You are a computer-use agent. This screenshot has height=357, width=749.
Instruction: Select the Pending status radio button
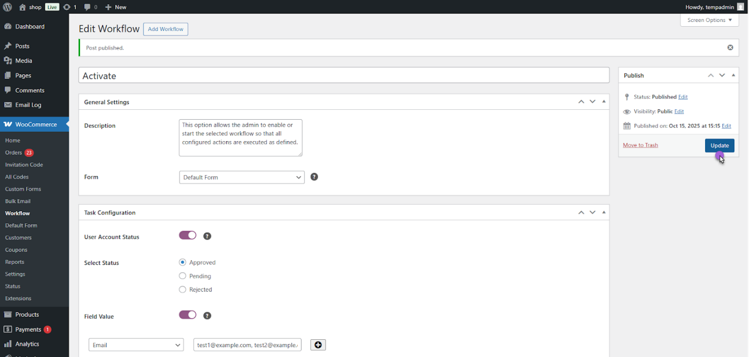(183, 275)
